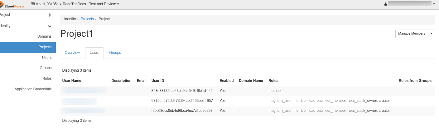Collapse the Identity sidebar section

(x=26, y=26)
